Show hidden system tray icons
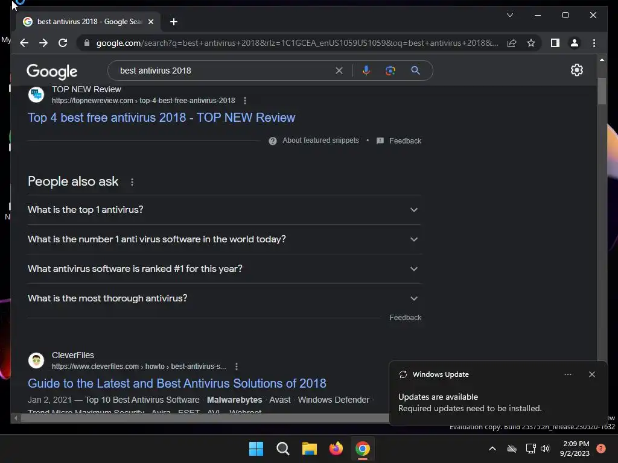 (x=492, y=449)
